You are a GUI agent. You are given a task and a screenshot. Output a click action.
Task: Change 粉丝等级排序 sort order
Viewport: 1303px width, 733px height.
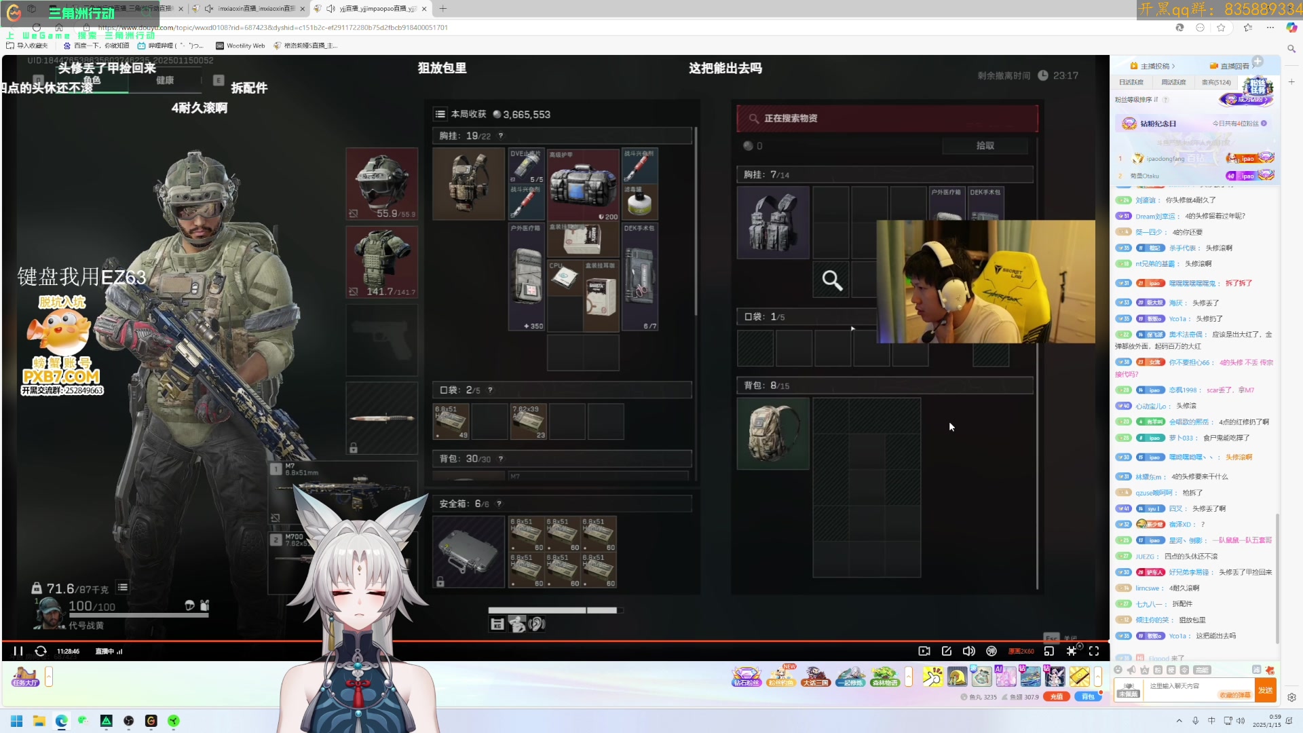coord(1137,99)
